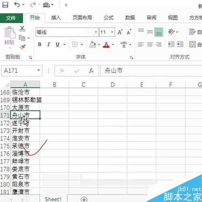Open the 审阅 tab
Screen dimensions: 202x202
pos(151,18)
